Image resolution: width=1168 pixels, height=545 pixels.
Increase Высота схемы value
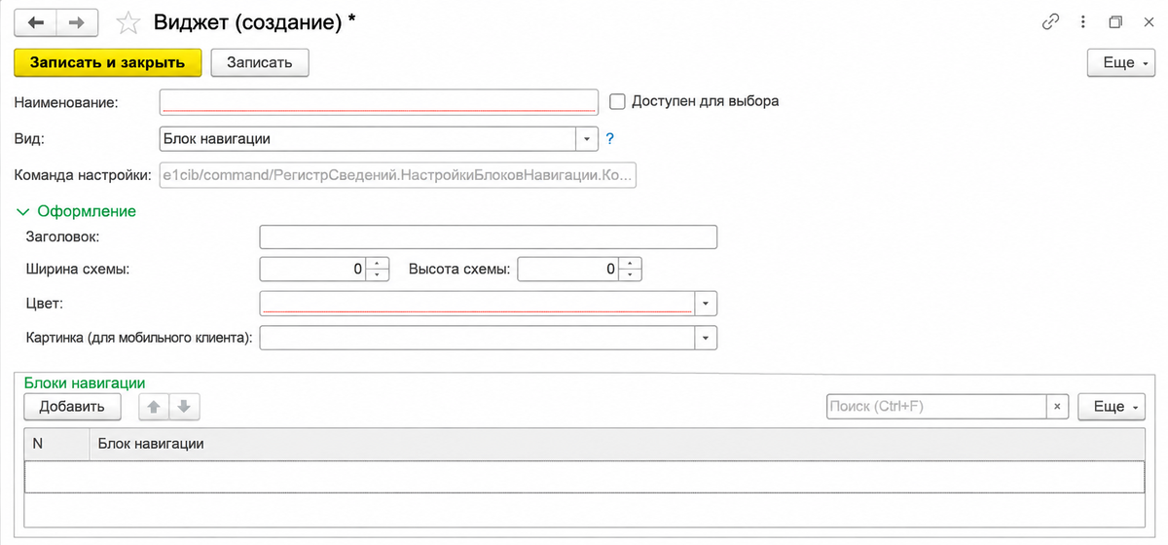pos(632,263)
